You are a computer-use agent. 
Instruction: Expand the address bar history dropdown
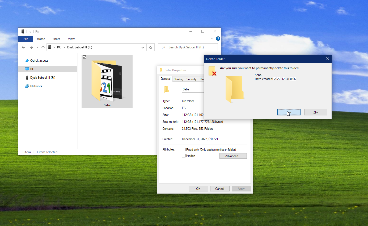(143, 47)
